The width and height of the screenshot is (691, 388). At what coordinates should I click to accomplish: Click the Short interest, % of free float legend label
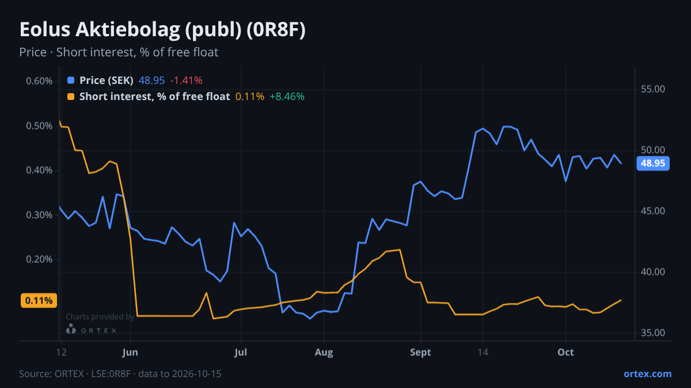[154, 97]
